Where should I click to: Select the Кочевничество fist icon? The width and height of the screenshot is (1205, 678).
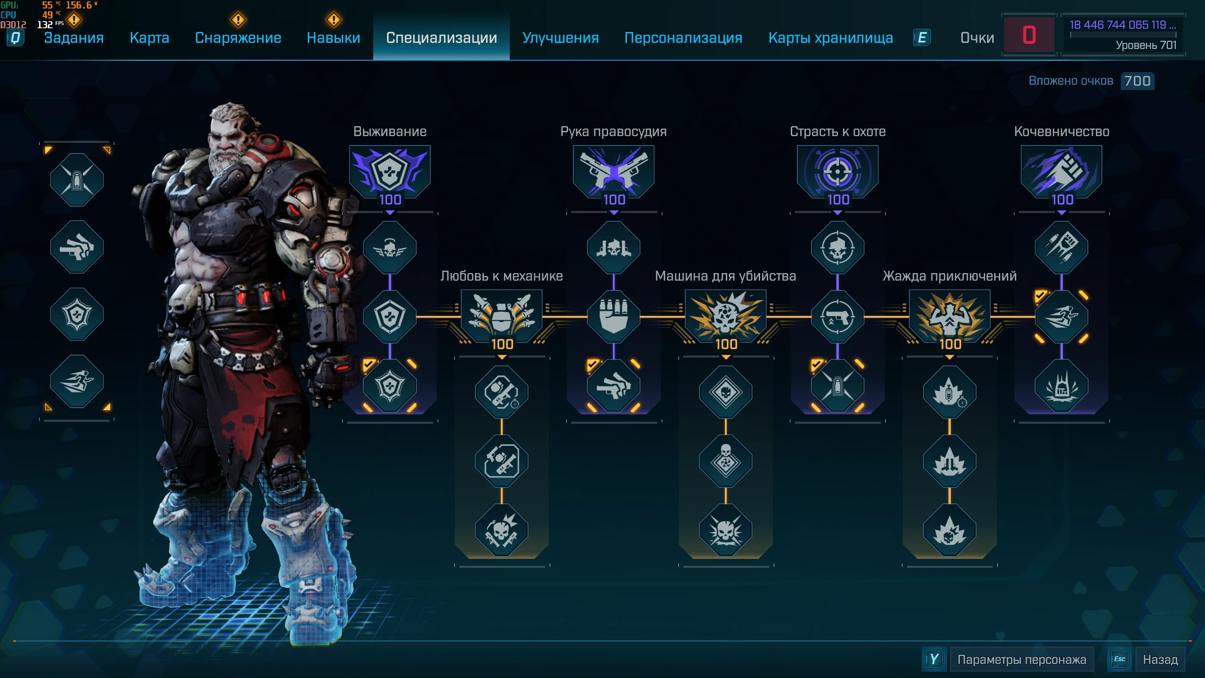pyautogui.click(x=1061, y=172)
